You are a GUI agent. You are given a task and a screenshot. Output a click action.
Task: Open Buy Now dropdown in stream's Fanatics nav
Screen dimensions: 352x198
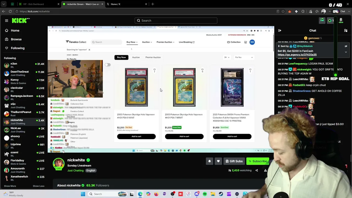[x=132, y=42]
